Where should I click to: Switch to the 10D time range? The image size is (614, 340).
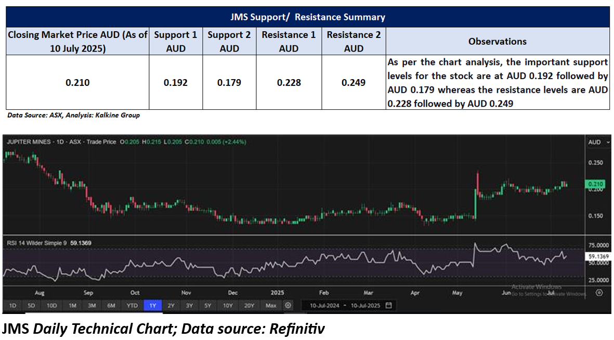51,306
